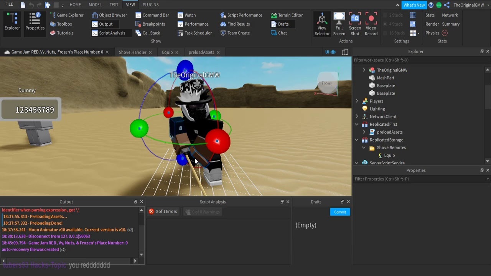
Task: Open the Performance window
Action: (193, 24)
